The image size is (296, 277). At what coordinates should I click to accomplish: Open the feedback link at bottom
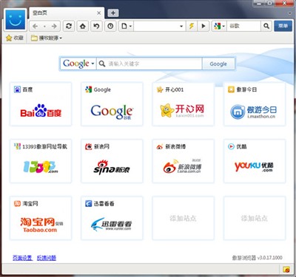coord(47,258)
